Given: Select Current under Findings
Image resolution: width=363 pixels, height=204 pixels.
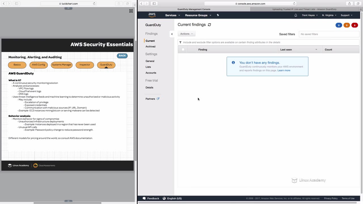Looking at the screenshot, I should click(x=150, y=41).
